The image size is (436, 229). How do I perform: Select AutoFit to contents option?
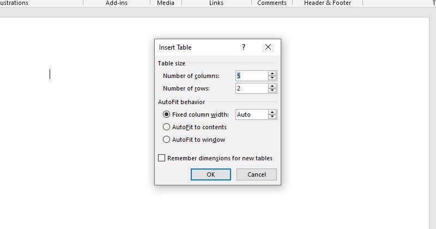166,127
